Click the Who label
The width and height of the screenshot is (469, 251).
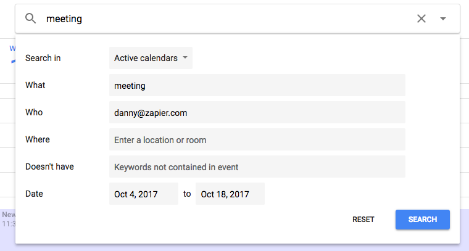click(x=34, y=112)
